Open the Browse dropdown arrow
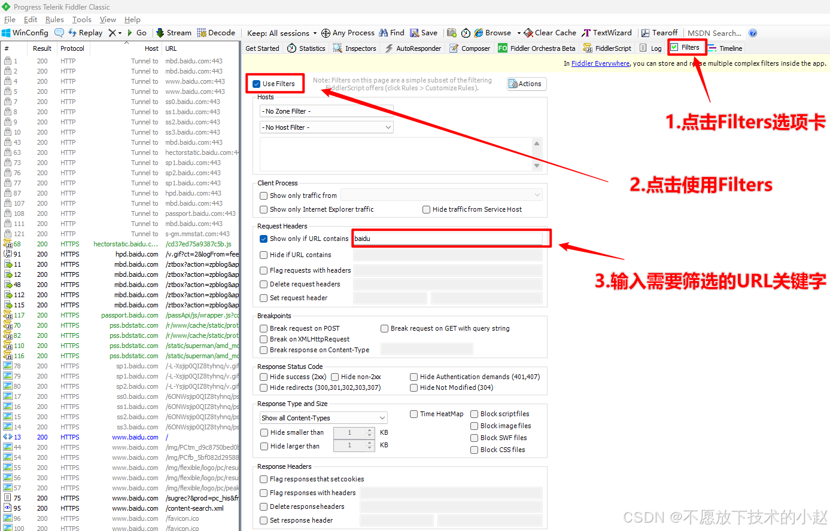Screen dimensions: 830x531 (x=519, y=33)
